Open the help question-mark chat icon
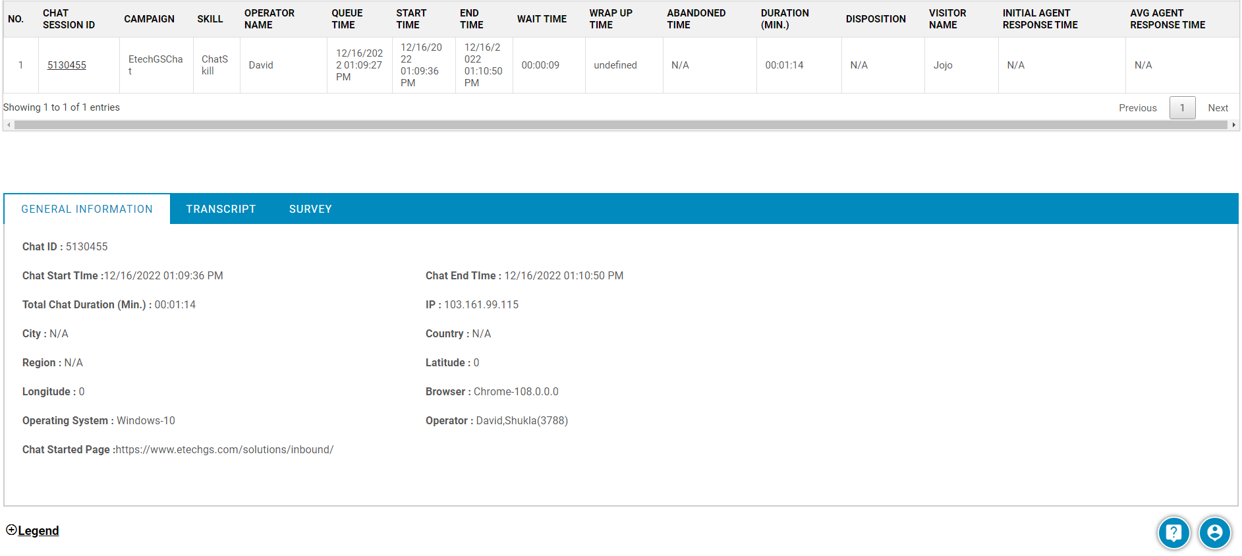Screen dimensions: 1242x556 tap(1173, 532)
